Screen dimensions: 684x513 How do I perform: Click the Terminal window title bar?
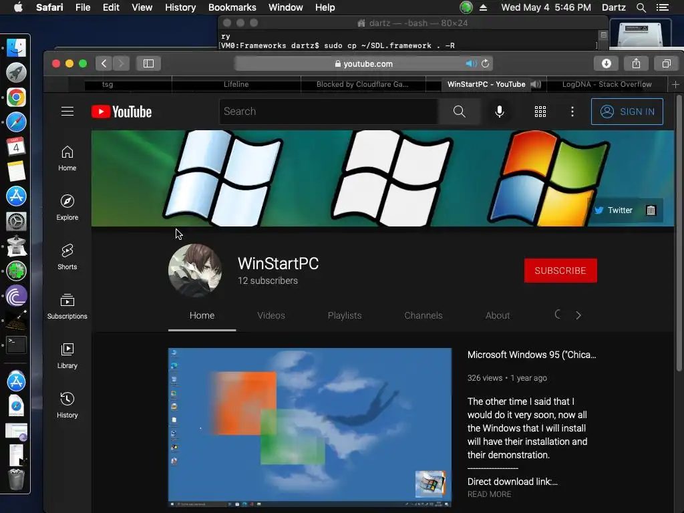(413, 23)
